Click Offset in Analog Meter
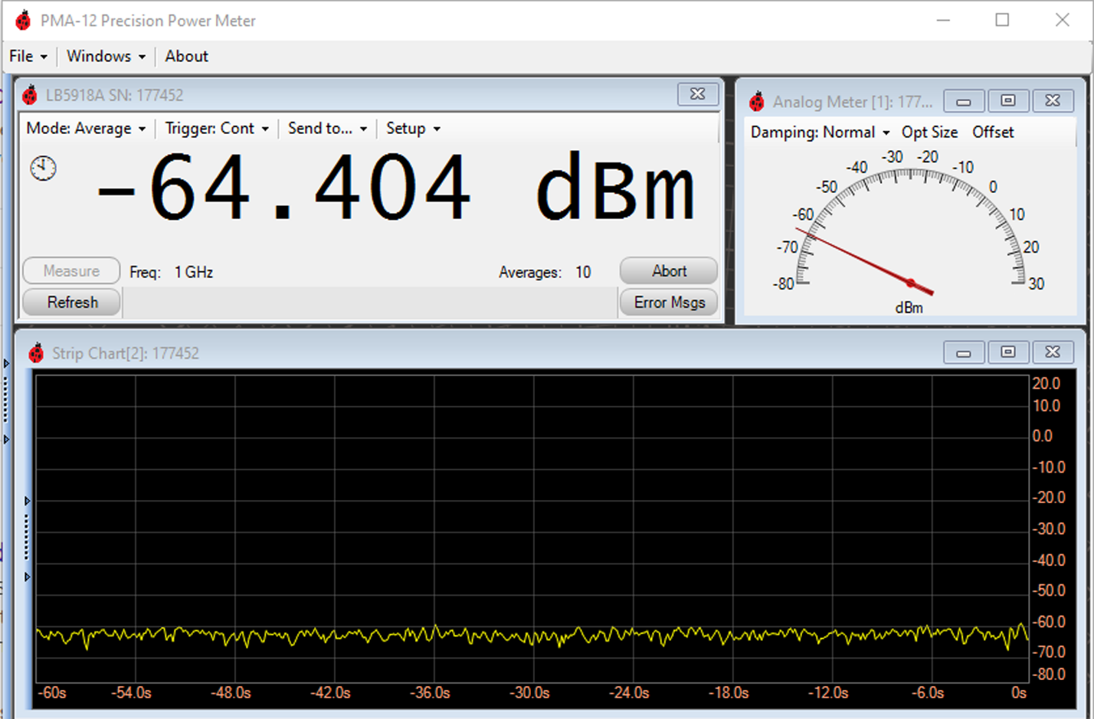Image resolution: width=1094 pixels, height=719 pixels. (993, 132)
